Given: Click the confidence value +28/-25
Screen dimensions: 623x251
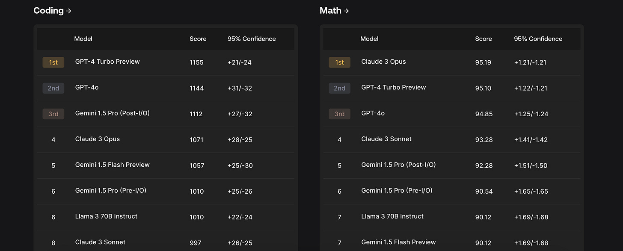Looking at the screenshot, I should pyautogui.click(x=240, y=140).
